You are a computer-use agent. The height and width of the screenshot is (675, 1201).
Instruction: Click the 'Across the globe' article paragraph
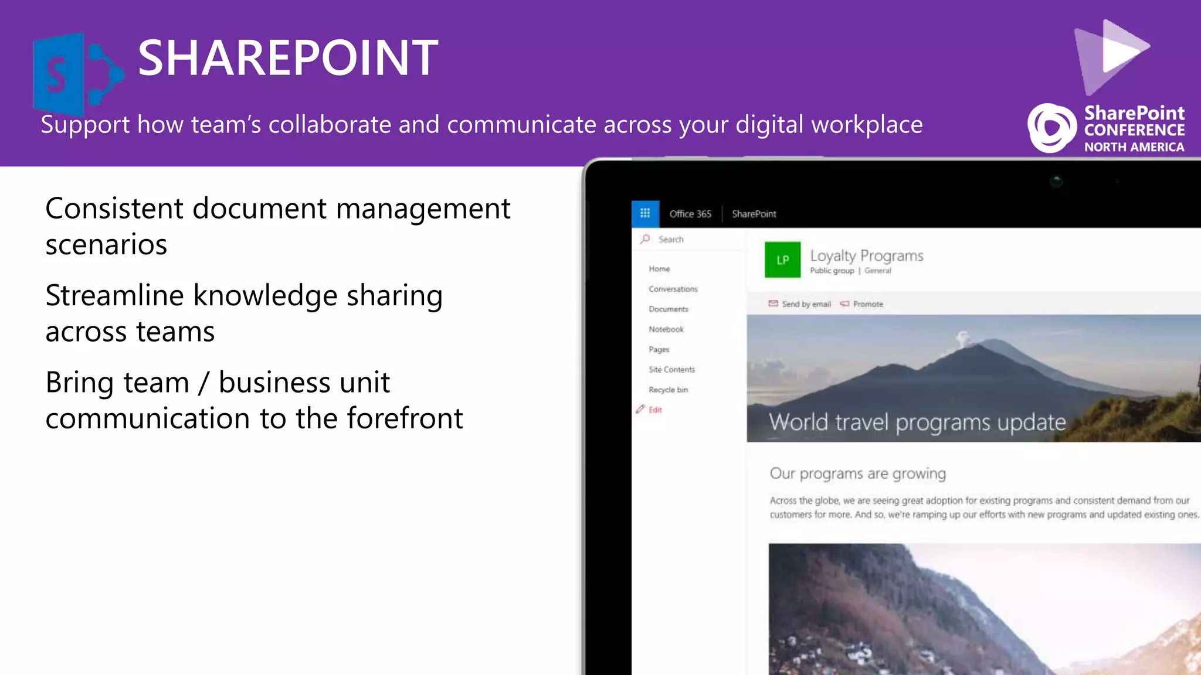tap(984, 507)
